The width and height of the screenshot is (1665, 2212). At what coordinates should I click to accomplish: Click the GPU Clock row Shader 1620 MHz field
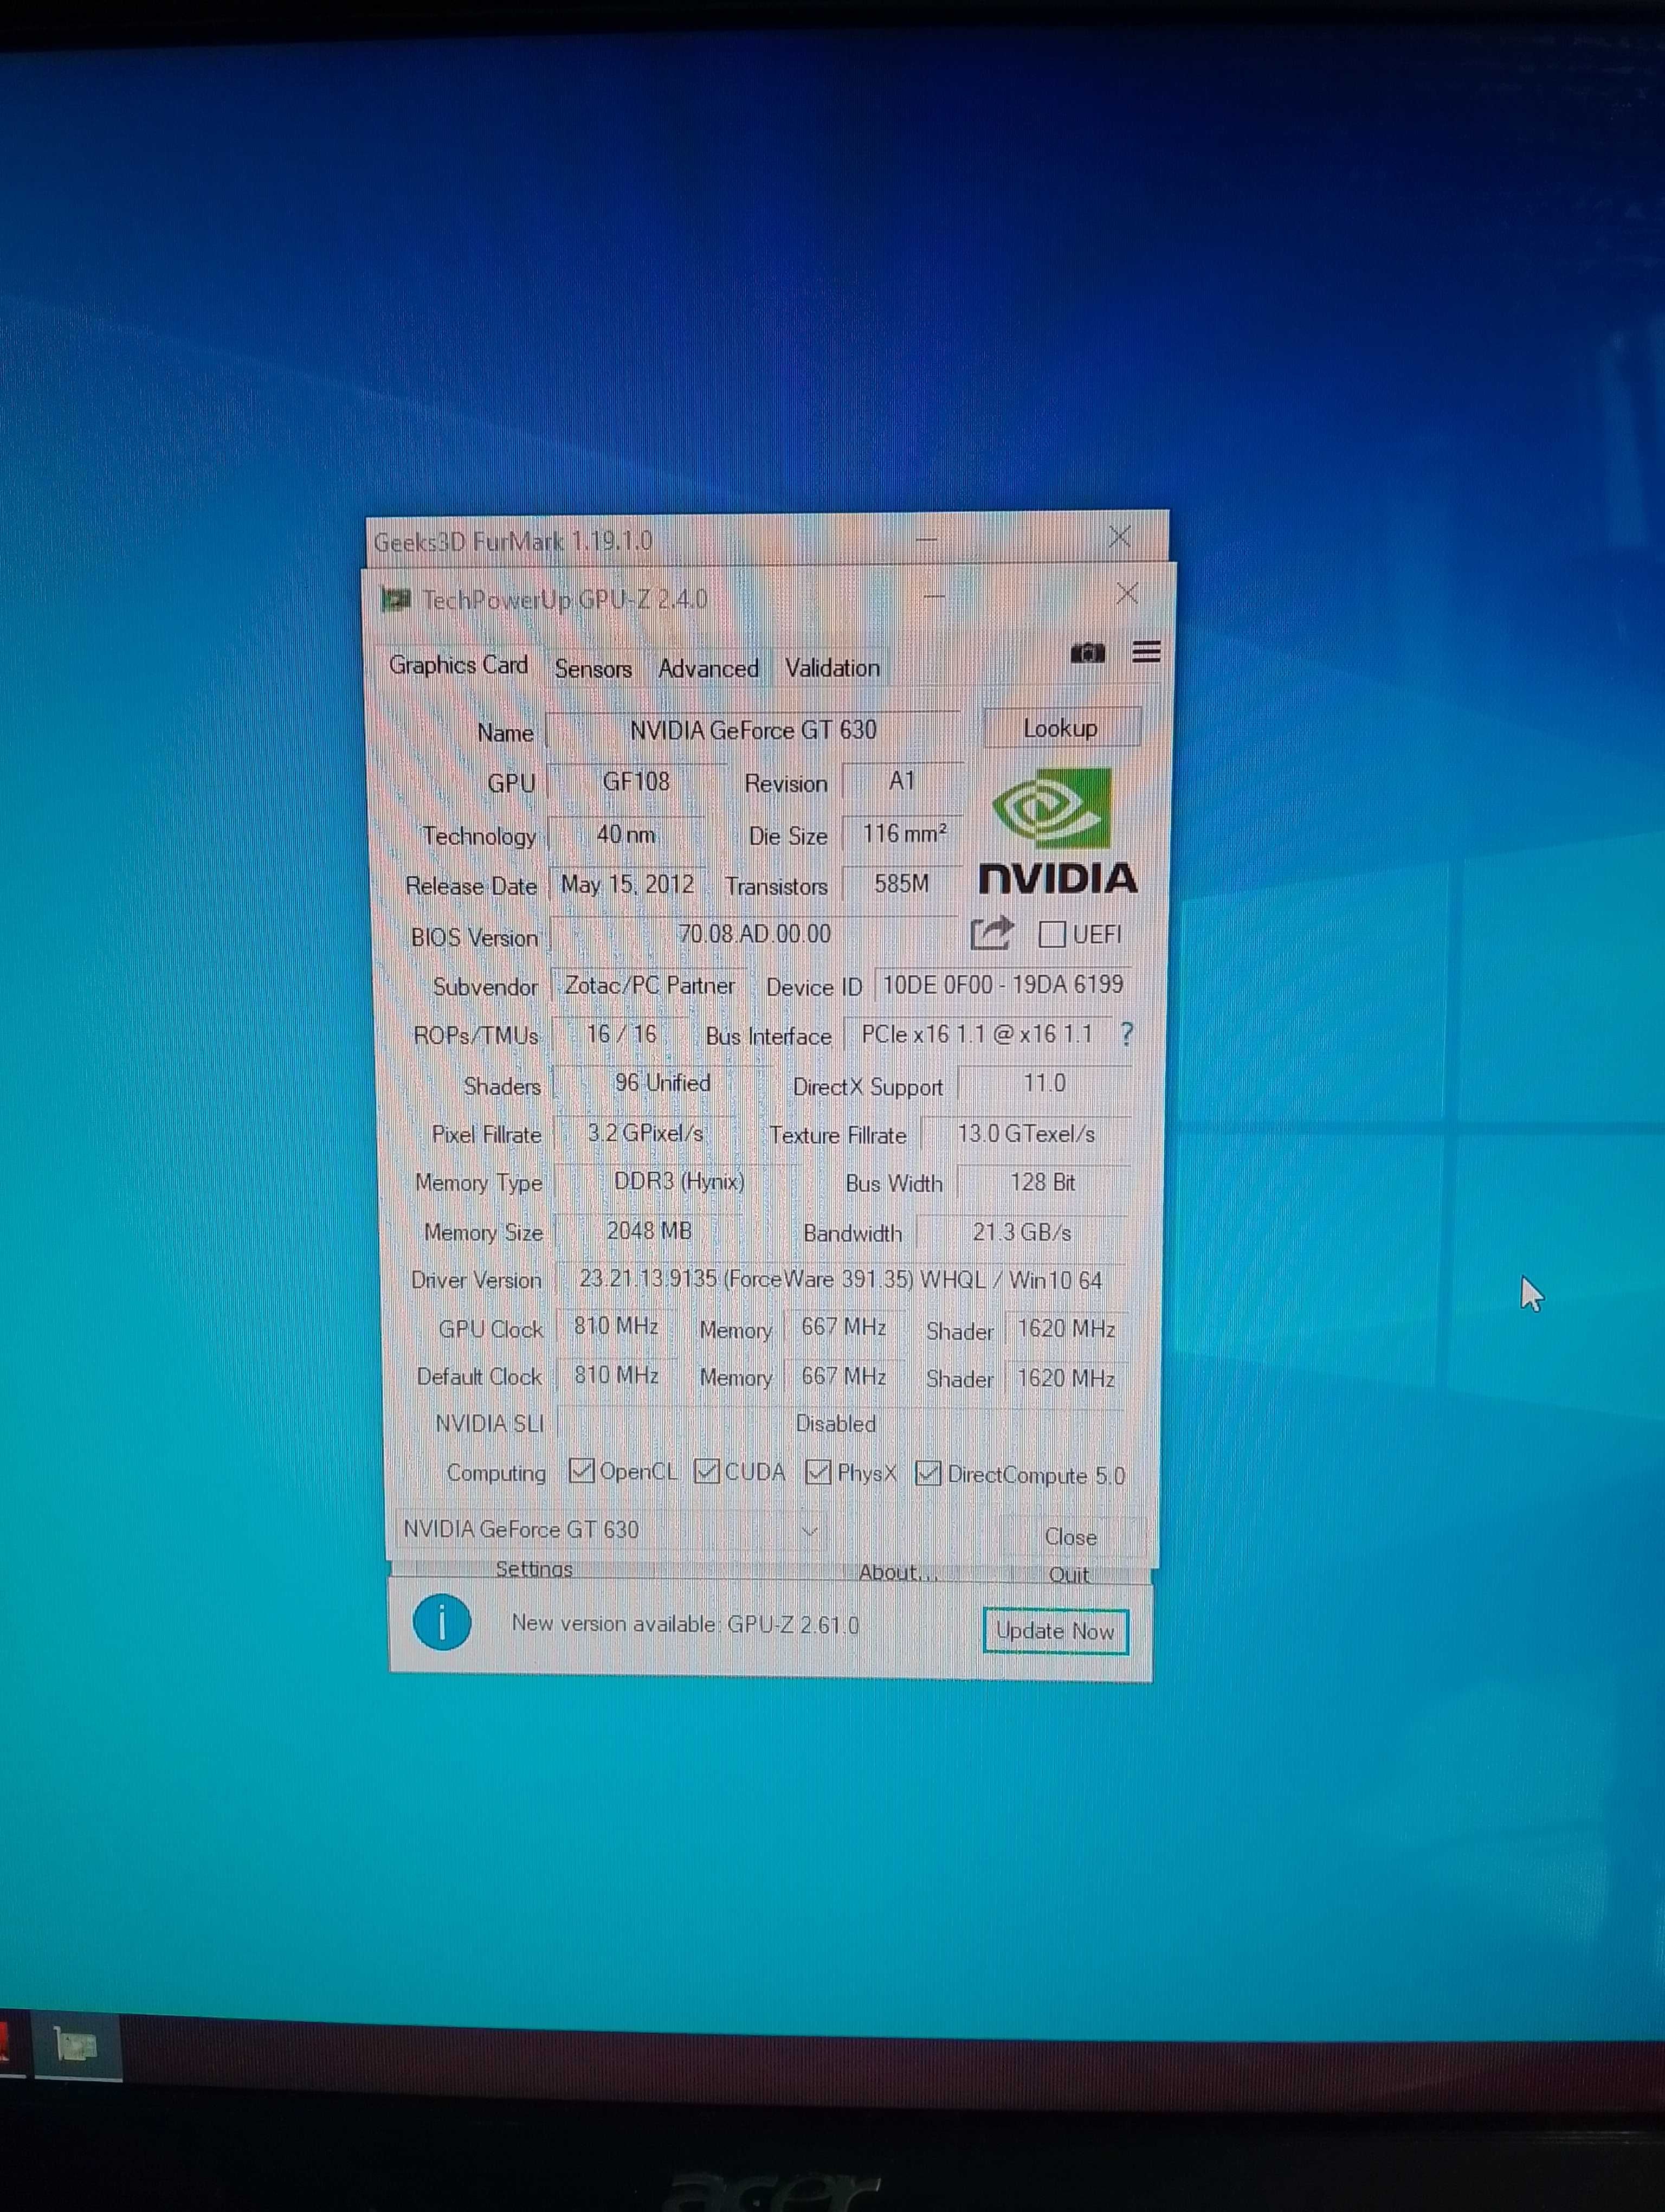1066,1329
